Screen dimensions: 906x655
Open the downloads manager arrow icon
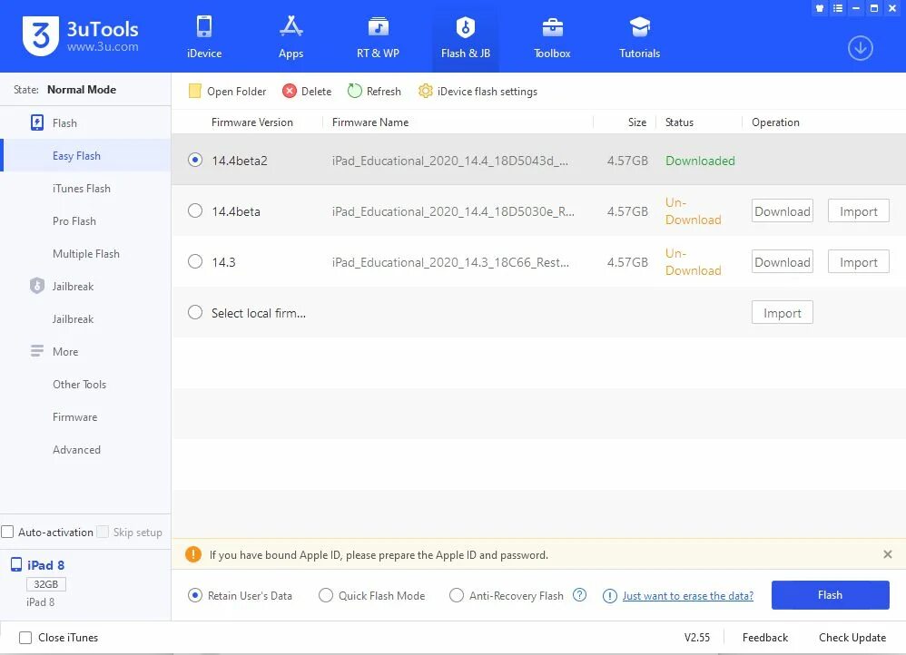[x=860, y=48]
